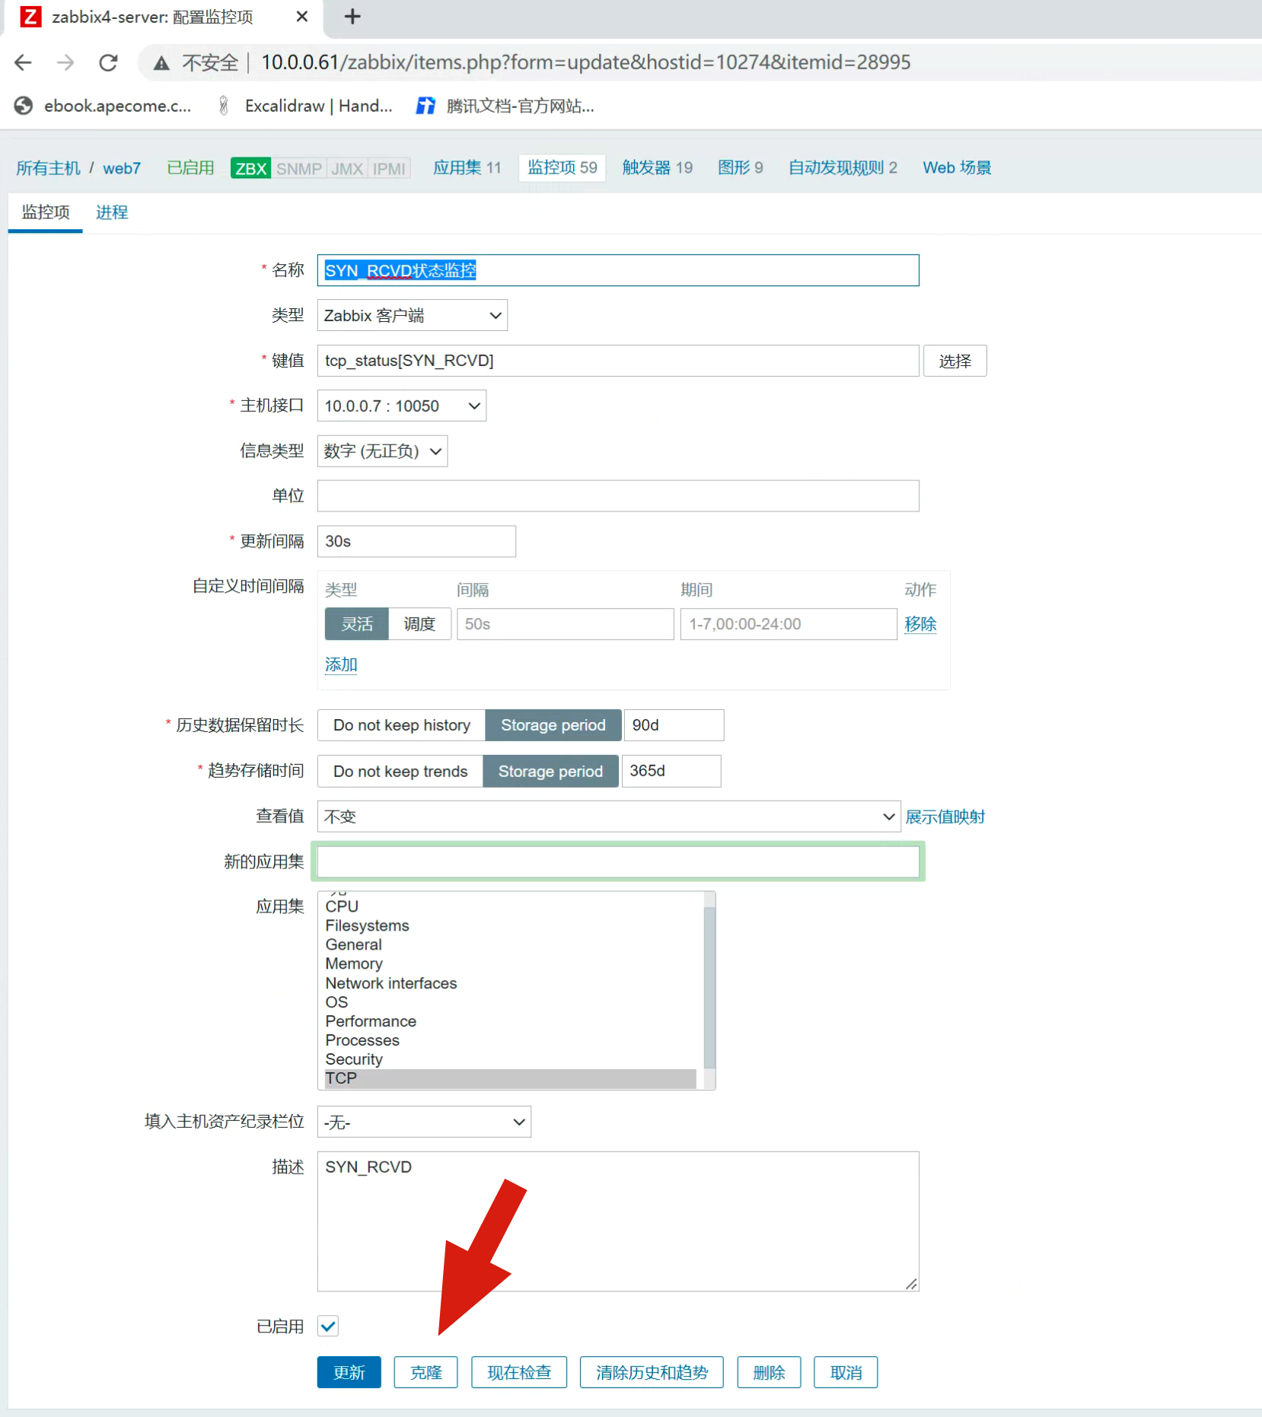Select Do not keep history option
Viewport: 1262px width, 1417px height.
point(401,725)
